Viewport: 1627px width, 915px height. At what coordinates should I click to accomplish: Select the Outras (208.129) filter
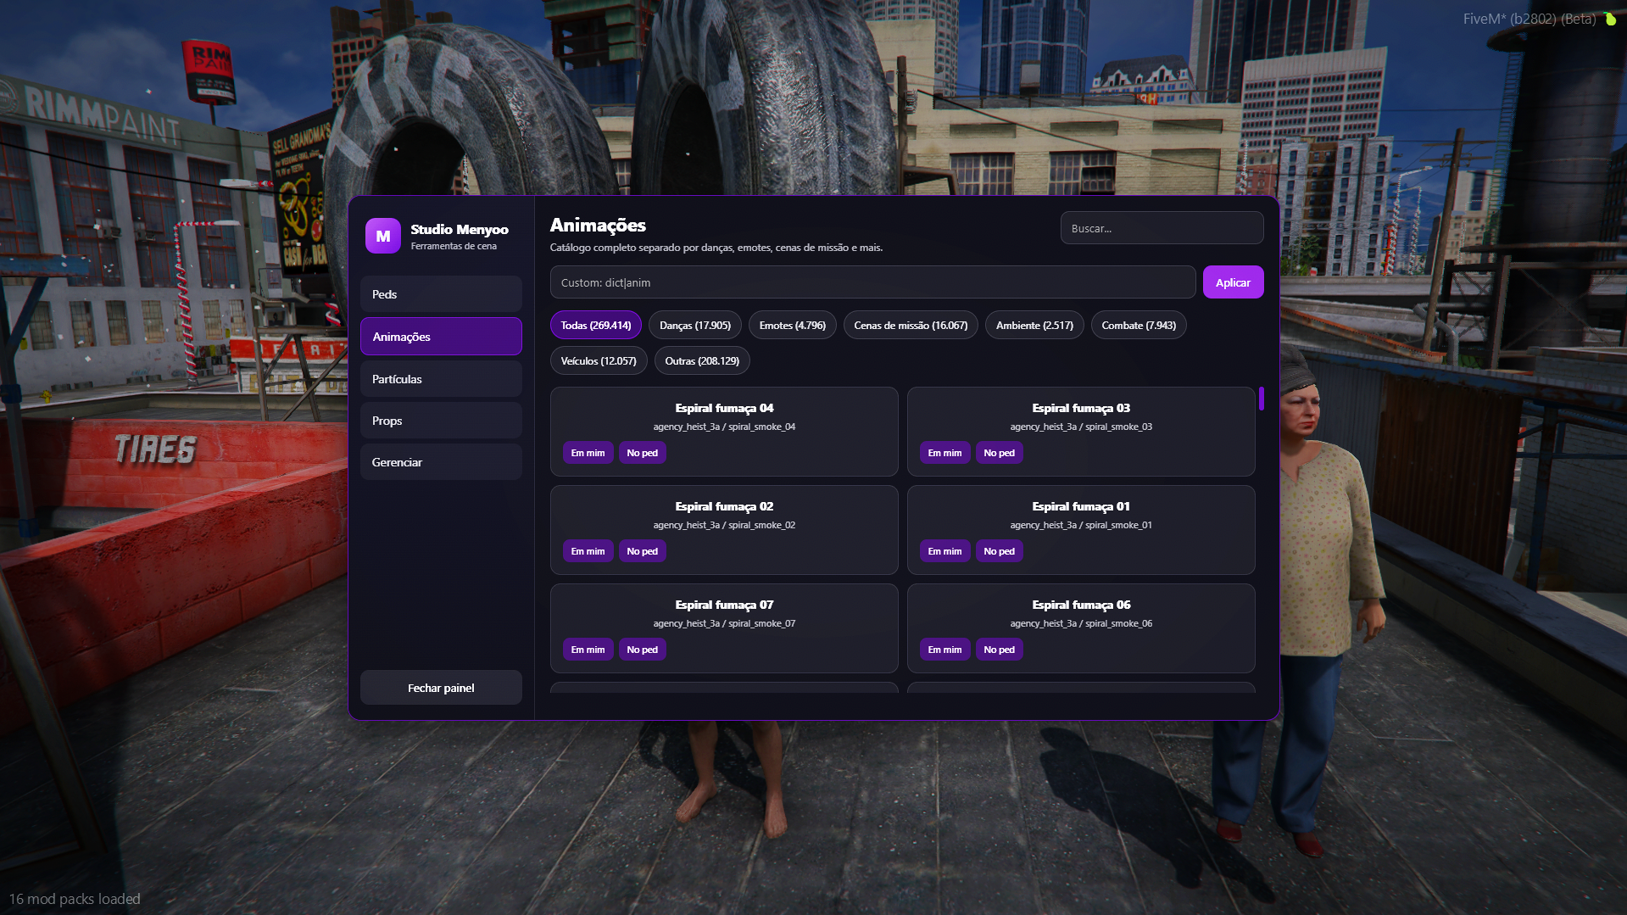[x=702, y=361]
